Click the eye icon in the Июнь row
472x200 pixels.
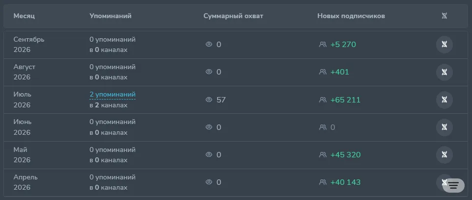pos(209,127)
